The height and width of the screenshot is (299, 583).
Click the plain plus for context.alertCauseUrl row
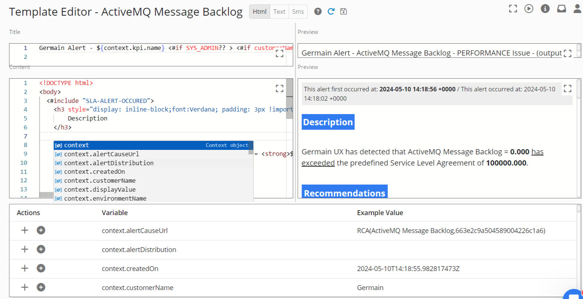pos(25,230)
